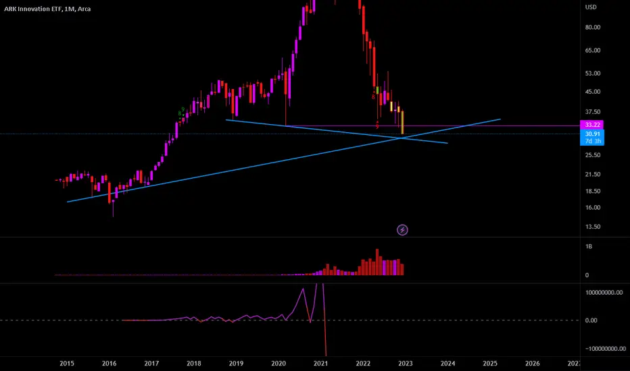This screenshot has width=630, height=371.
Task: Click the USD currency label
Action: point(591,7)
